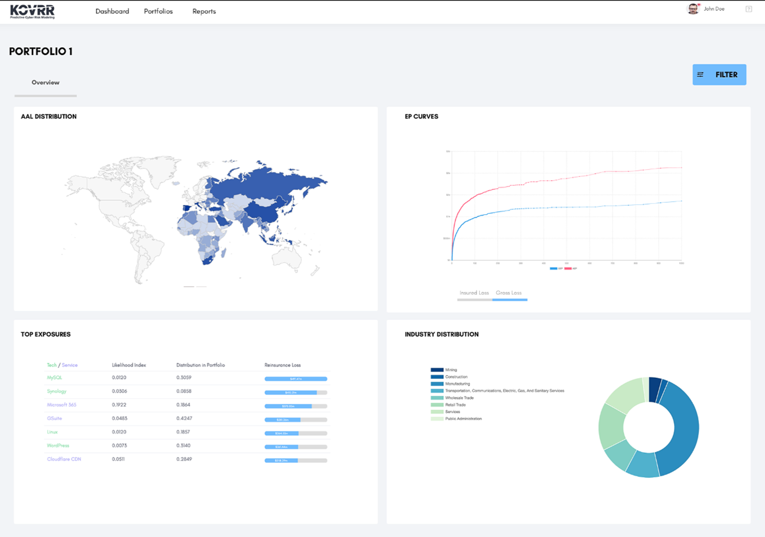Click the WordPress reinsurance loss bar
765x537 pixels.
coord(296,447)
